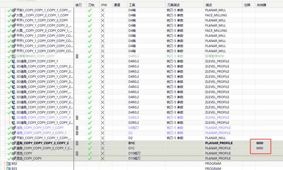Image resolution: width=283 pixels, height=170 pixels.
Task: Click the purple D2 tool cell
Action: point(131,133)
